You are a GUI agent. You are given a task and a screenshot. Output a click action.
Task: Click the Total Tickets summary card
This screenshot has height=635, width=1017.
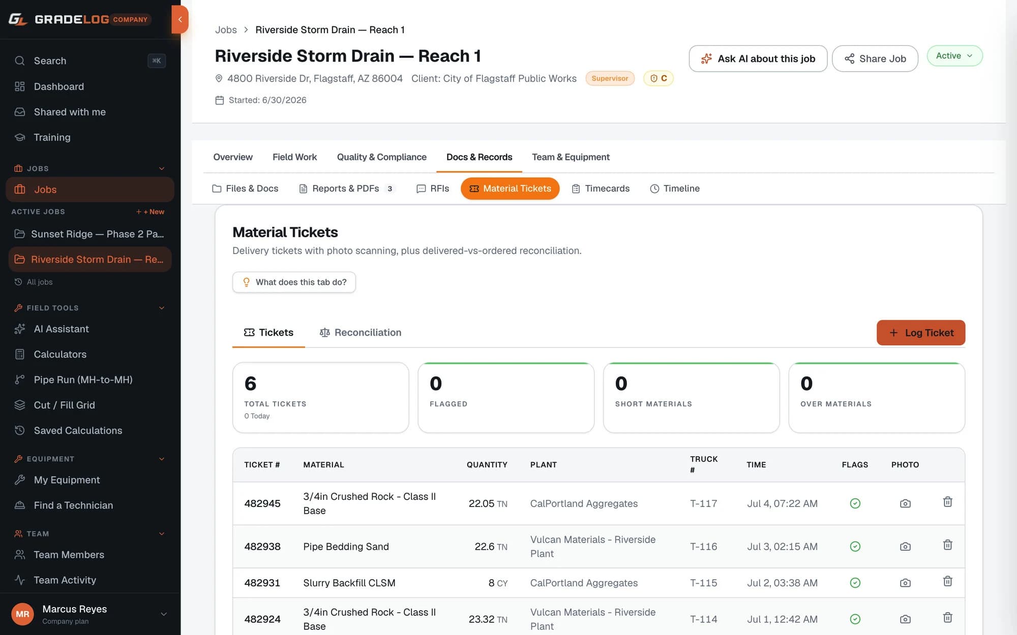pyautogui.click(x=321, y=398)
